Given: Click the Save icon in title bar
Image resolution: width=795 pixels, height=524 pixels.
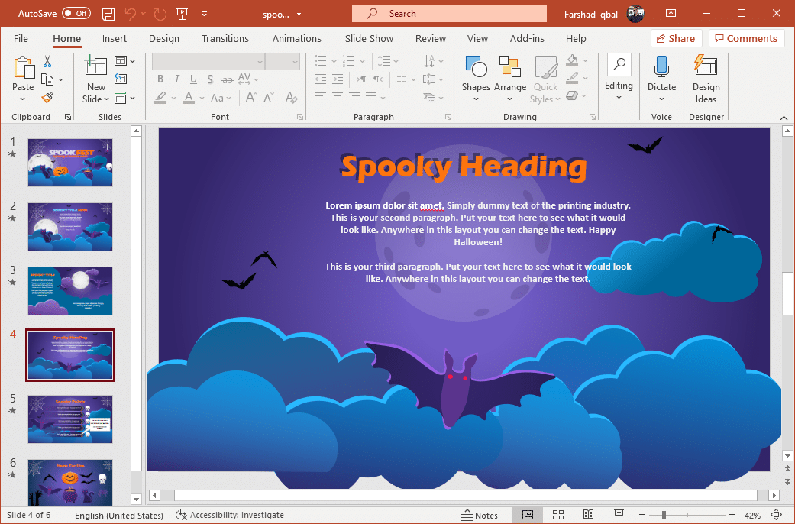Looking at the screenshot, I should 108,14.
